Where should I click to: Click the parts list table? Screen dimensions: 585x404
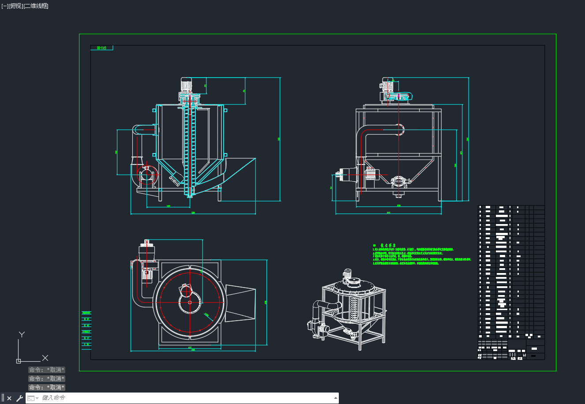(x=511, y=272)
